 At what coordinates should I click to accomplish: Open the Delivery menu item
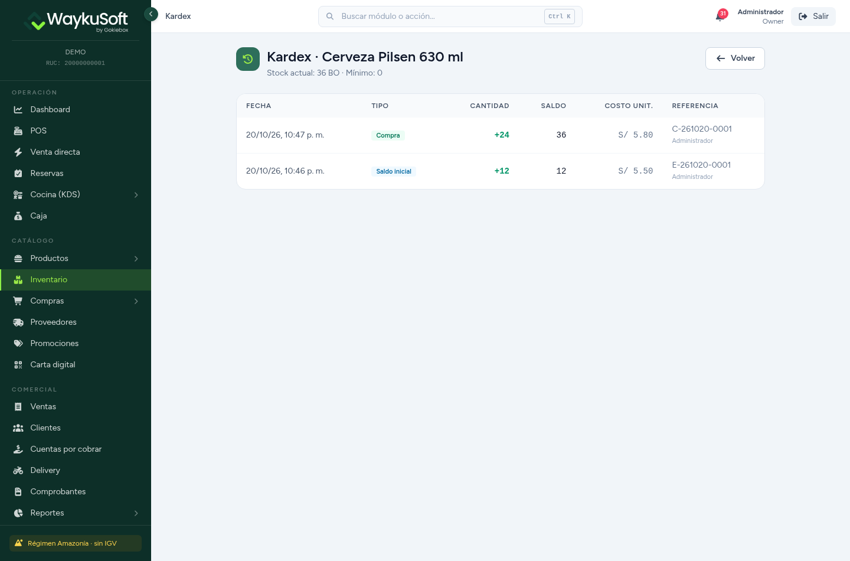point(76,471)
